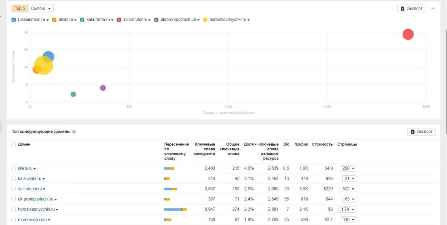Click the keyword intersection bar for horoshieprivychki.ru
Image resolution: width=447 pixels, height=225 pixels.
(175, 209)
